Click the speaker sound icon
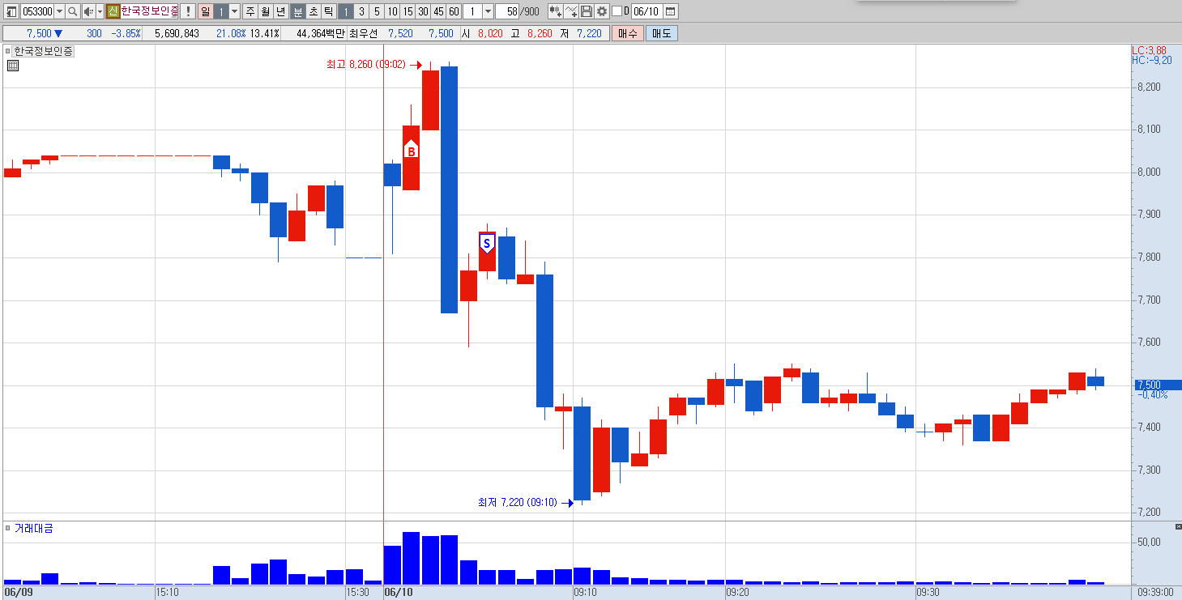1182x600 pixels. pos(88,11)
